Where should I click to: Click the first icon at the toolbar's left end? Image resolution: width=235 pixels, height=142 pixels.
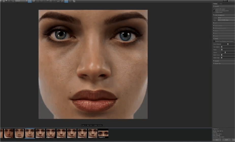[x=1, y=1]
